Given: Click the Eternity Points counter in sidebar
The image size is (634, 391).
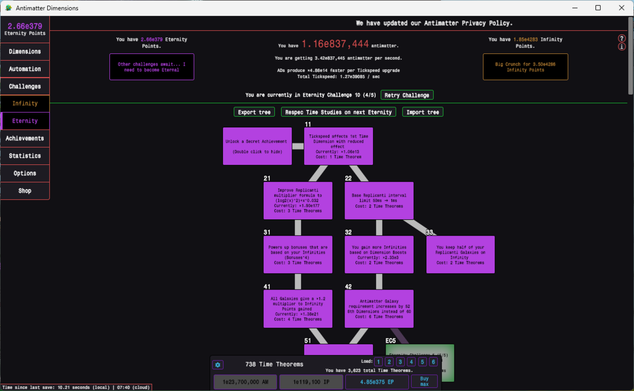Looking at the screenshot, I should pyautogui.click(x=25, y=29).
